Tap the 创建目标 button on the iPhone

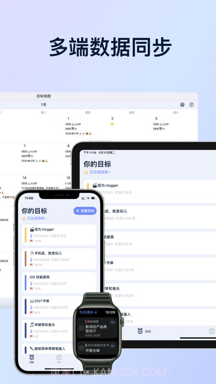[x=85, y=211]
